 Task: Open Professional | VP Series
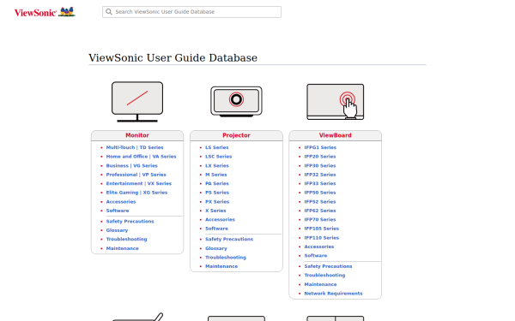(136, 175)
